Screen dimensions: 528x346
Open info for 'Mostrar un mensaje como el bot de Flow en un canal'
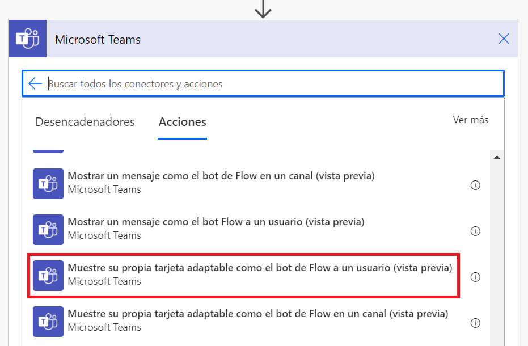coord(475,185)
